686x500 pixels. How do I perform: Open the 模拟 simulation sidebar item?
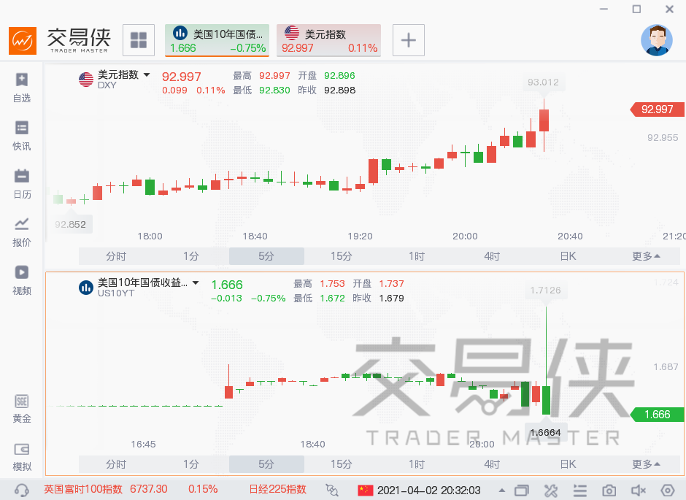[21, 457]
